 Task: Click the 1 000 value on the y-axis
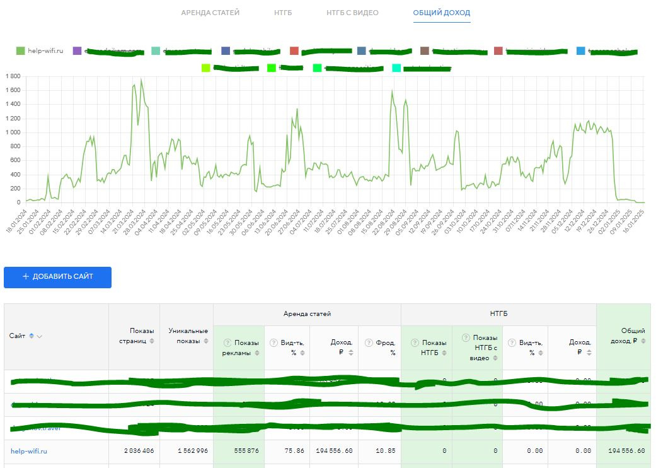pos(13,132)
